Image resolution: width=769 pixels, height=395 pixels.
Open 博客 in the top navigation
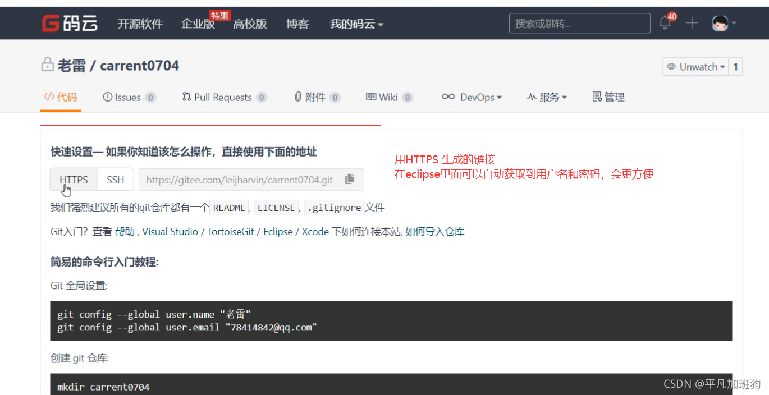tap(297, 24)
